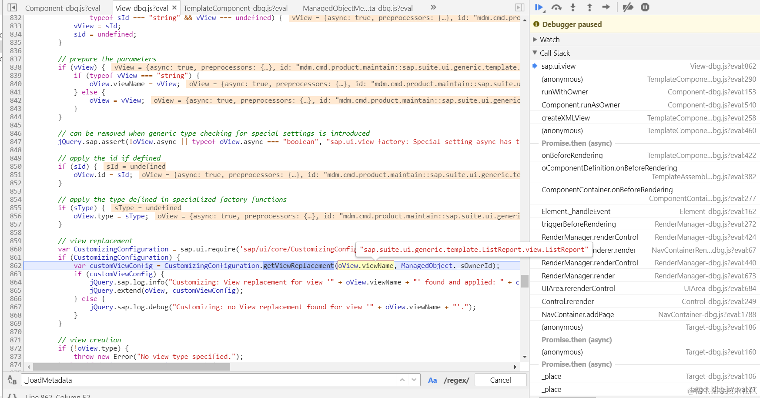
Task: Click the horizontal scrollbar thumb of the code editor
Action: 131,367
